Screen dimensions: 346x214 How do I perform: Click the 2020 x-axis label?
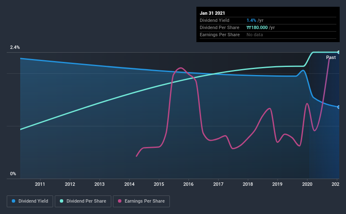307,184
